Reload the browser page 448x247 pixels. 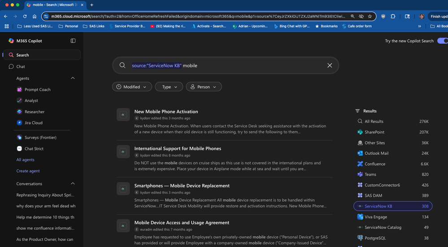(25, 17)
